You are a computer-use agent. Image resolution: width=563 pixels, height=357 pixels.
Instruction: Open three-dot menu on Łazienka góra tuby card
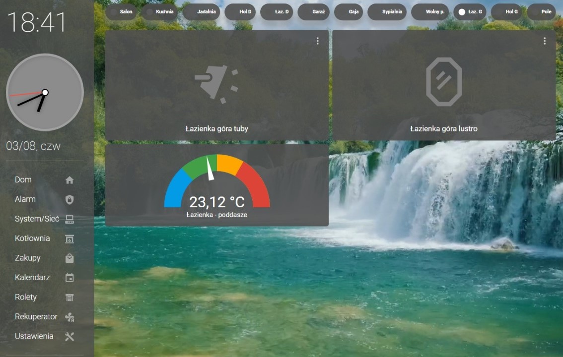pos(317,41)
